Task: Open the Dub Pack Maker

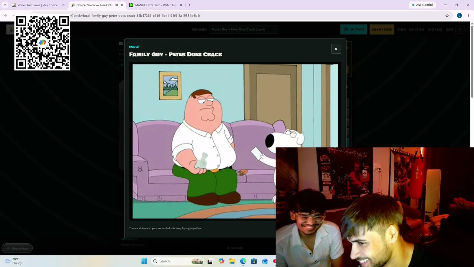Action: [382, 29]
